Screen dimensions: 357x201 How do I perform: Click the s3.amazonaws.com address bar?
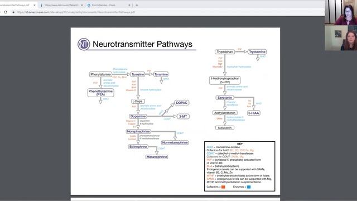click(x=76, y=12)
